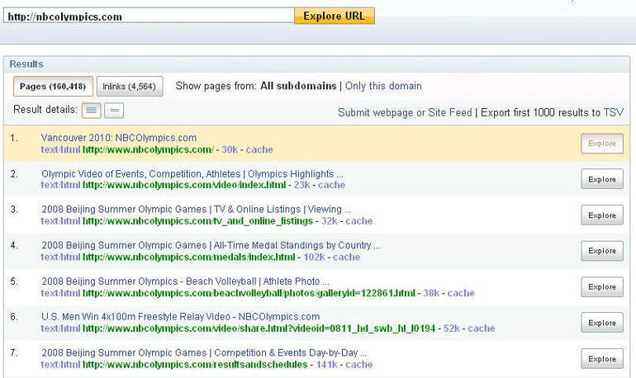The height and width of the screenshot is (378, 636).
Task: Open the resultsandschedules URL
Action: (x=195, y=365)
